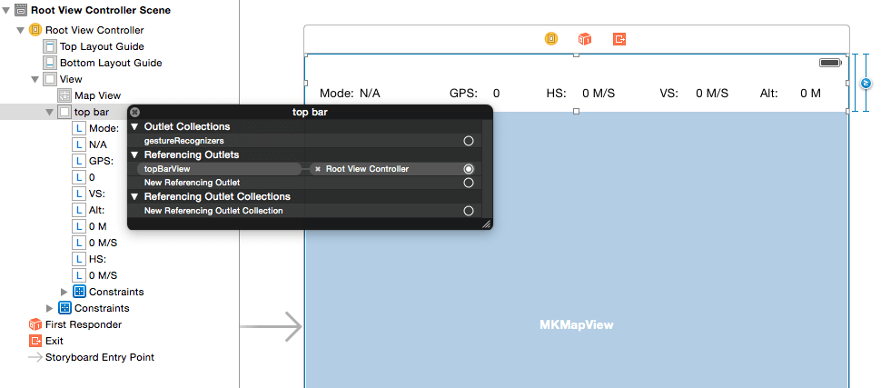Collapse the Root View Controller Scene
Screen dimensions: 881x388
click(8, 11)
